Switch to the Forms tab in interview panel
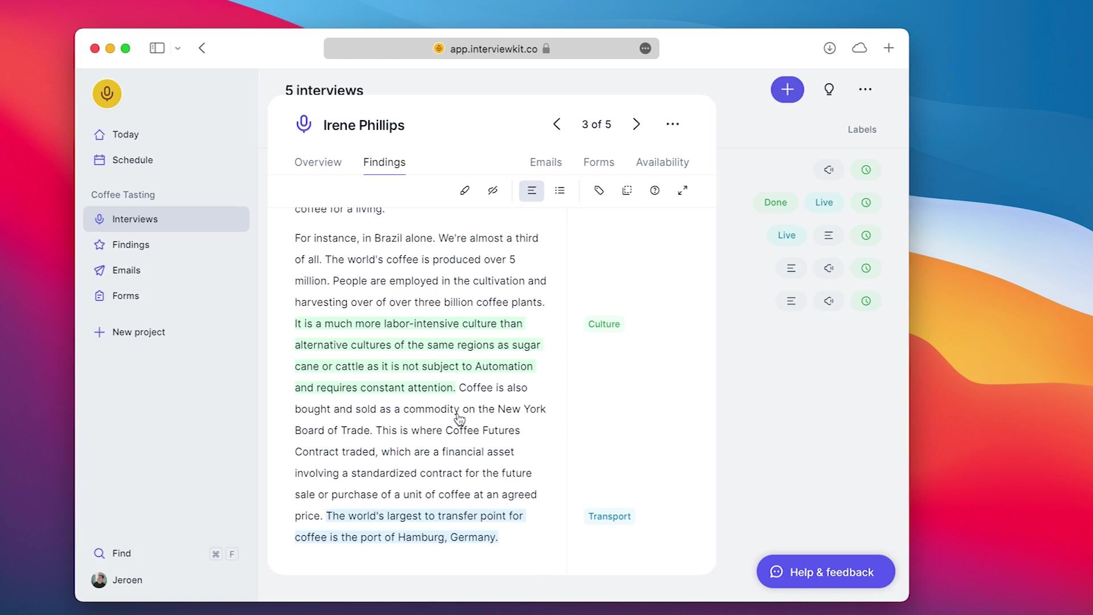1093x615 pixels. tap(599, 162)
